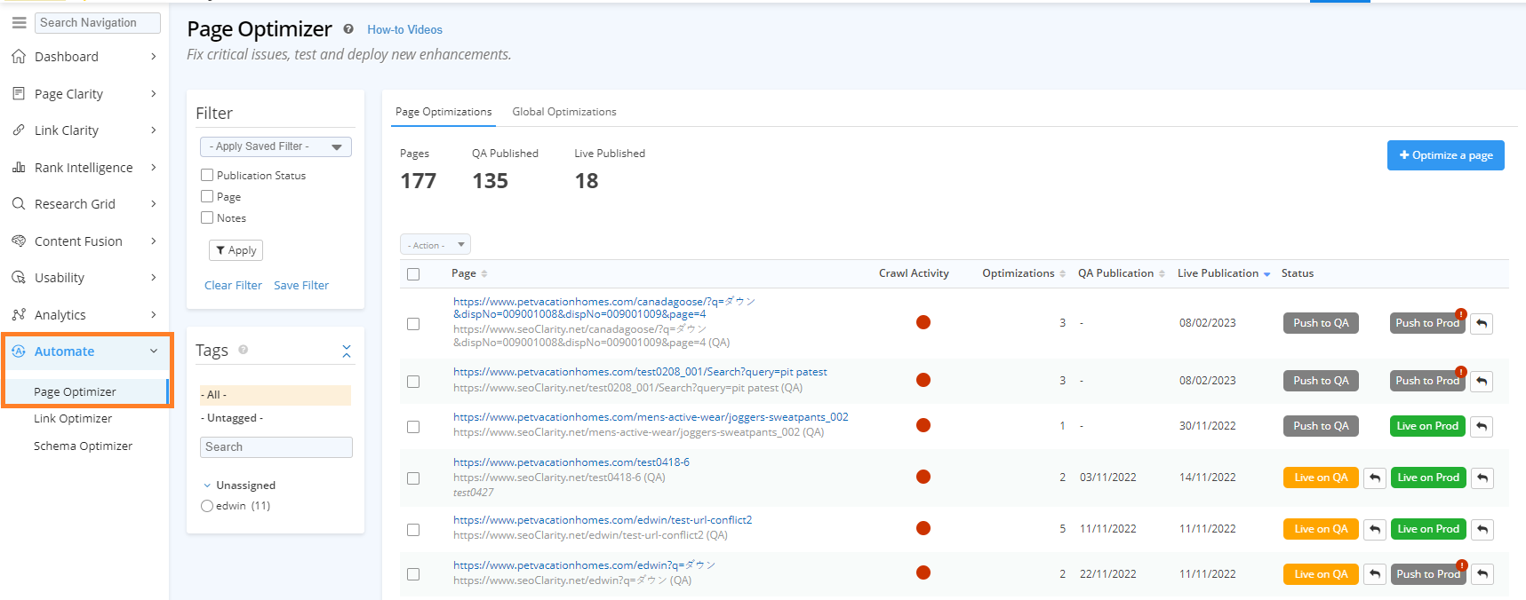
Task: Select the edwin tag radio button
Action: 207,506
